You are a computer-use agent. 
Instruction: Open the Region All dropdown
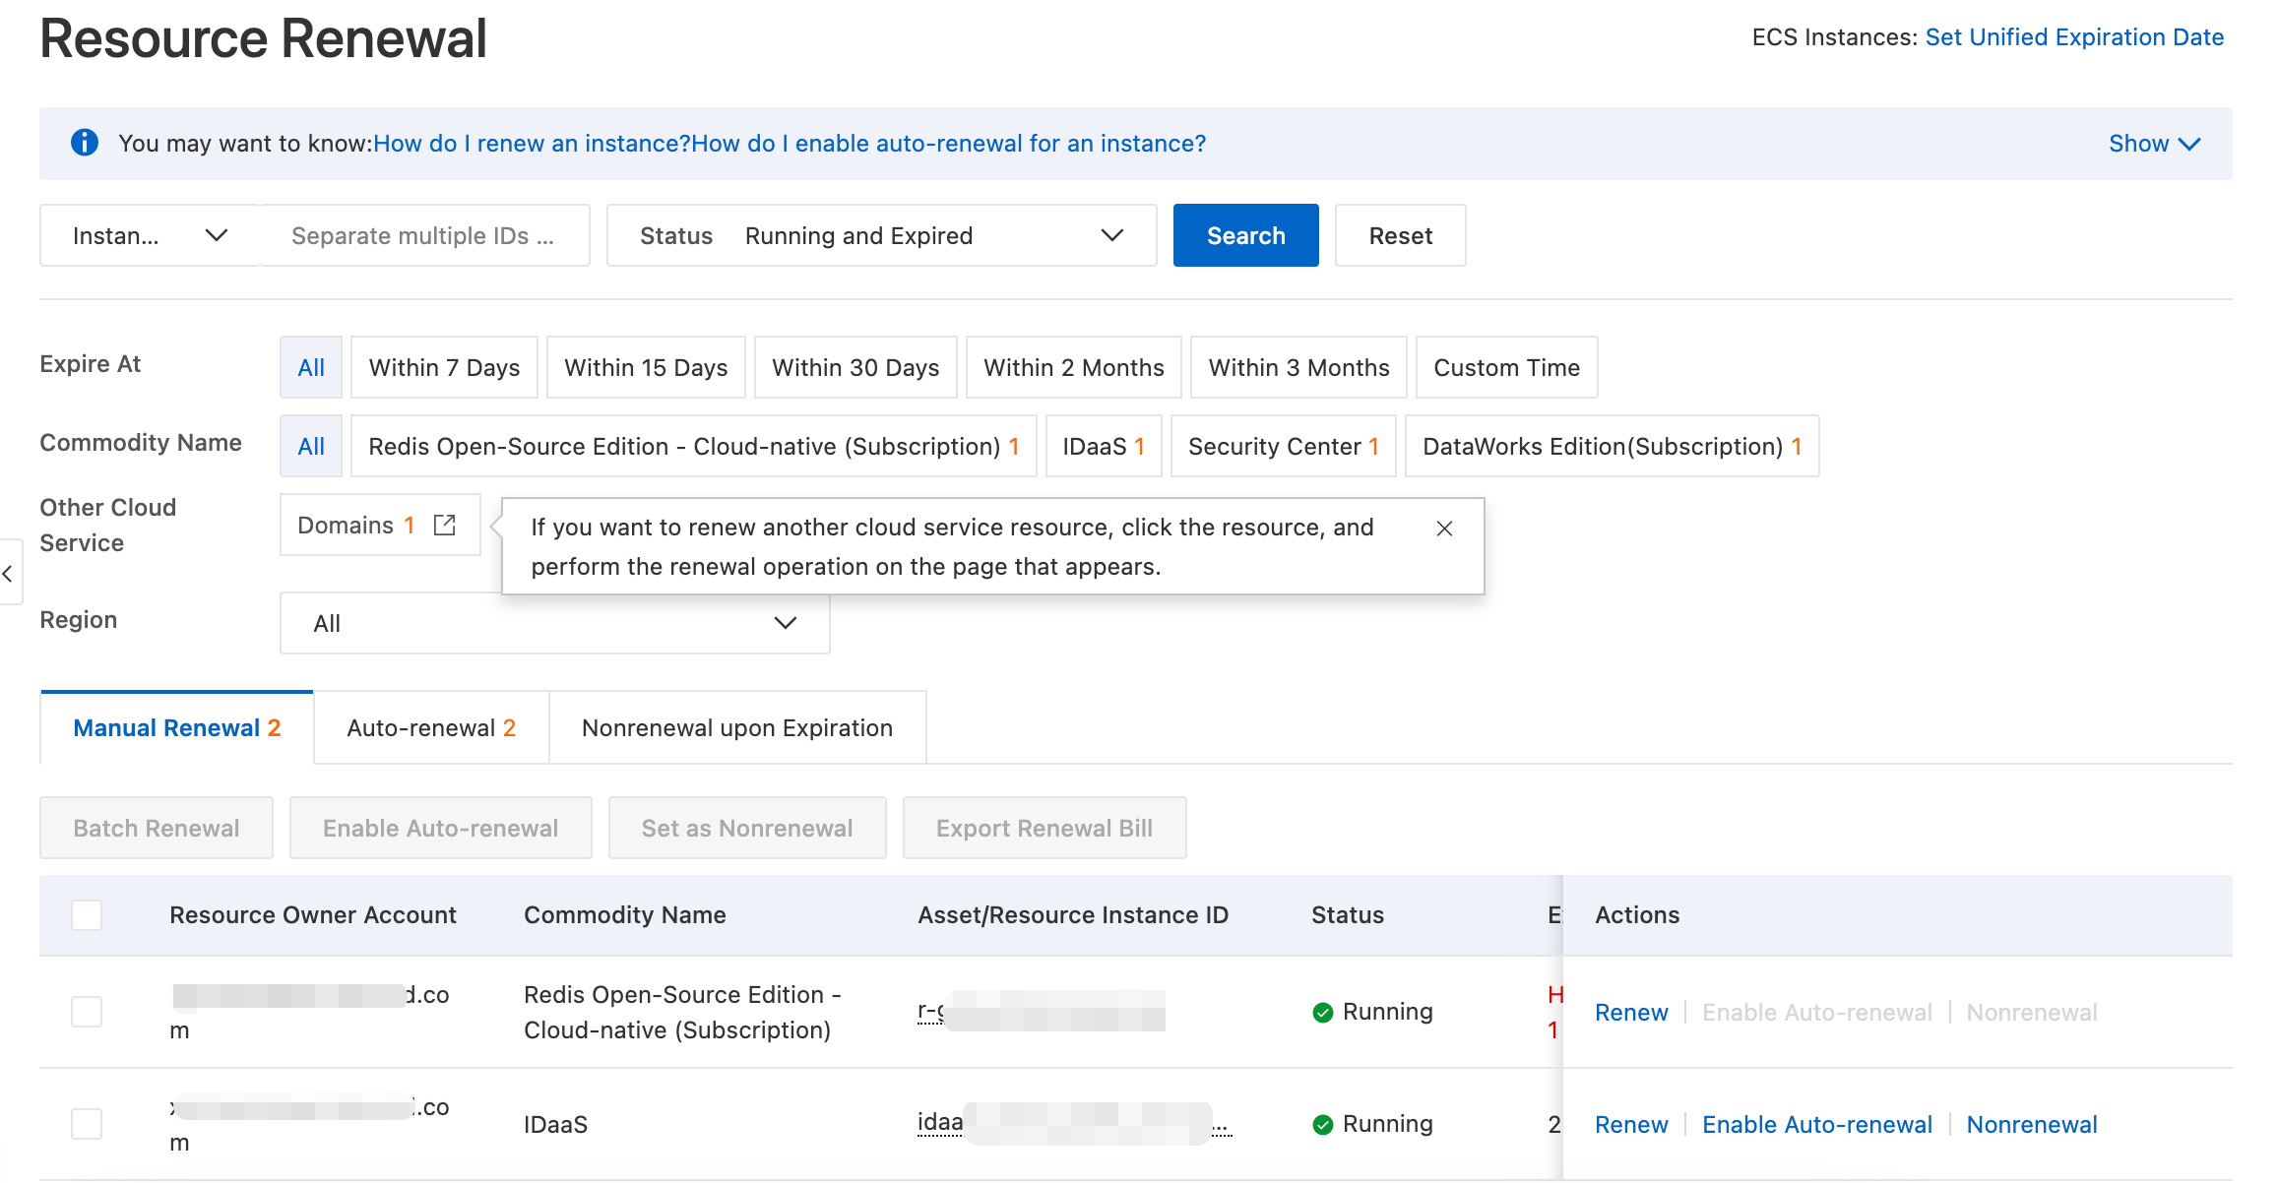tap(554, 623)
